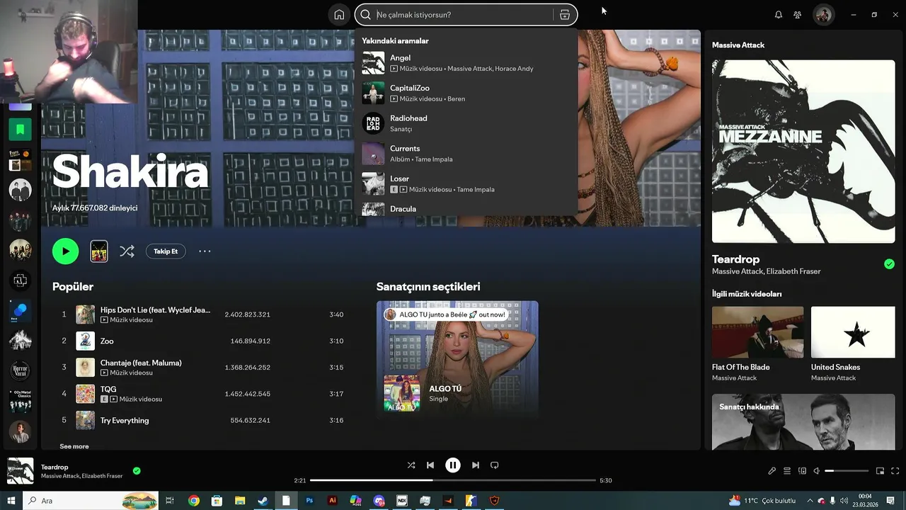
Task: Toggle repeat in the player bar
Action: pyautogui.click(x=495, y=465)
